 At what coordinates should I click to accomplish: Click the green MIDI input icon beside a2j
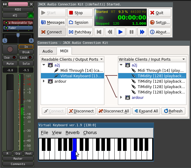click(x=30, y=15)
